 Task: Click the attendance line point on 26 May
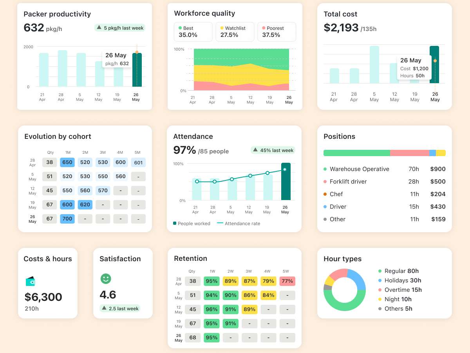tap(285, 169)
